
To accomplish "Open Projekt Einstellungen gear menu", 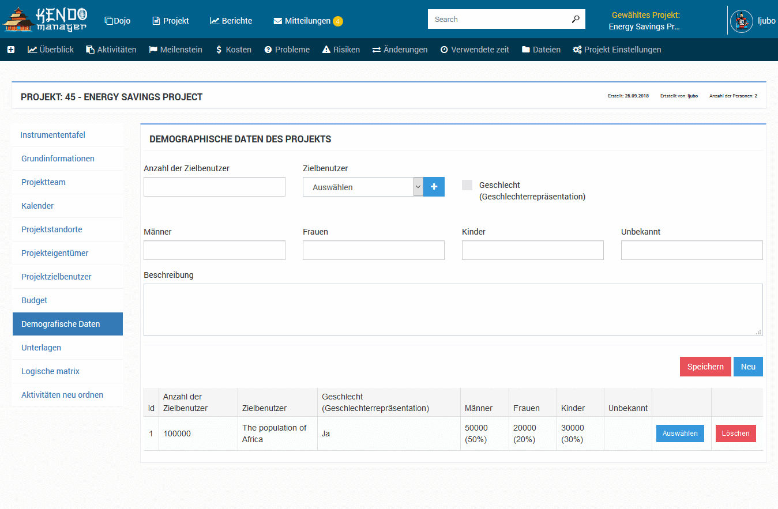I will click(617, 50).
